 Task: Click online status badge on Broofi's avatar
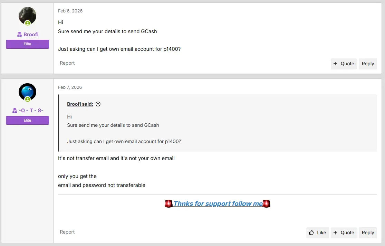pyautogui.click(x=28, y=23)
